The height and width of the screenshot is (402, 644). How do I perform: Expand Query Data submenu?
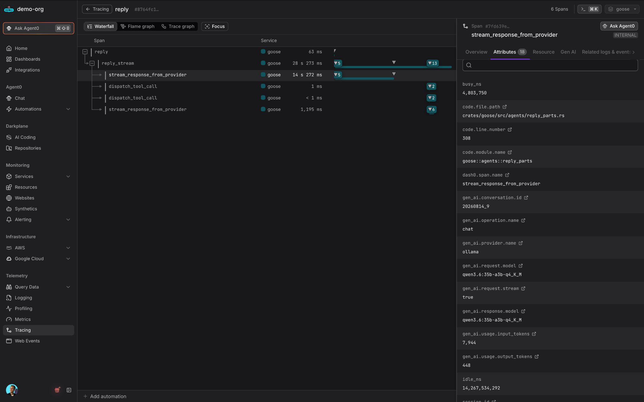68,287
